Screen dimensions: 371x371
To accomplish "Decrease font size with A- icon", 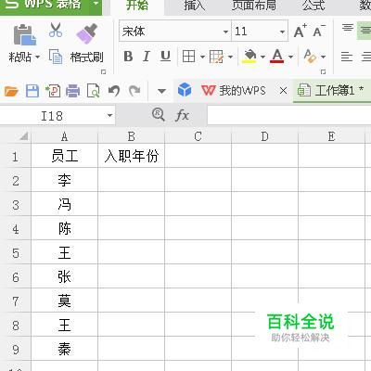I will click(319, 31).
